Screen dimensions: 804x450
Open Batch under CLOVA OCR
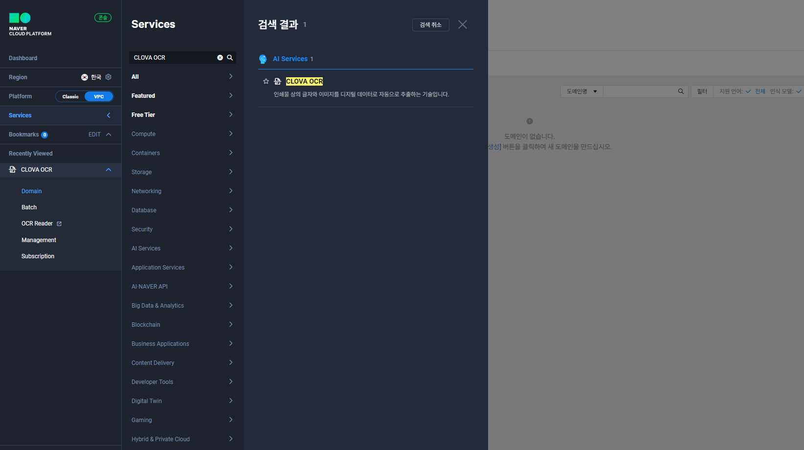coord(29,207)
